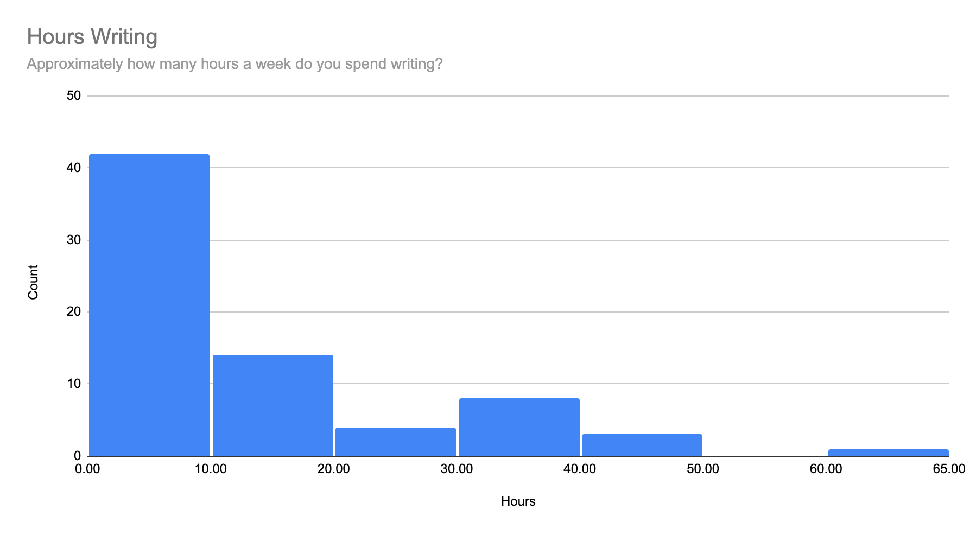Select the chart subtitle about hours per week
976x535 pixels.
point(235,64)
